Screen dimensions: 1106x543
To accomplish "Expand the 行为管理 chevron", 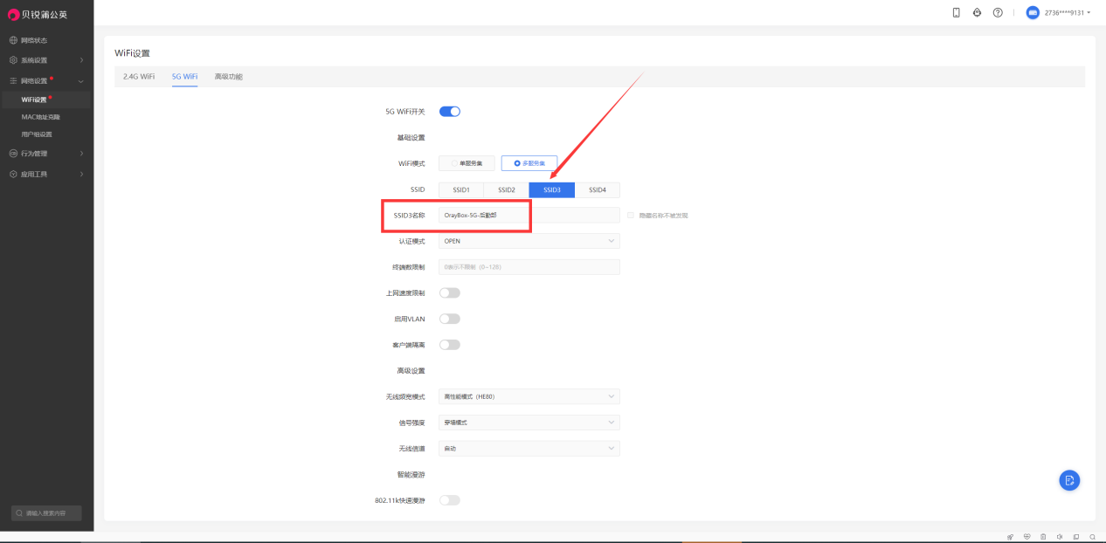I will point(81,154).
